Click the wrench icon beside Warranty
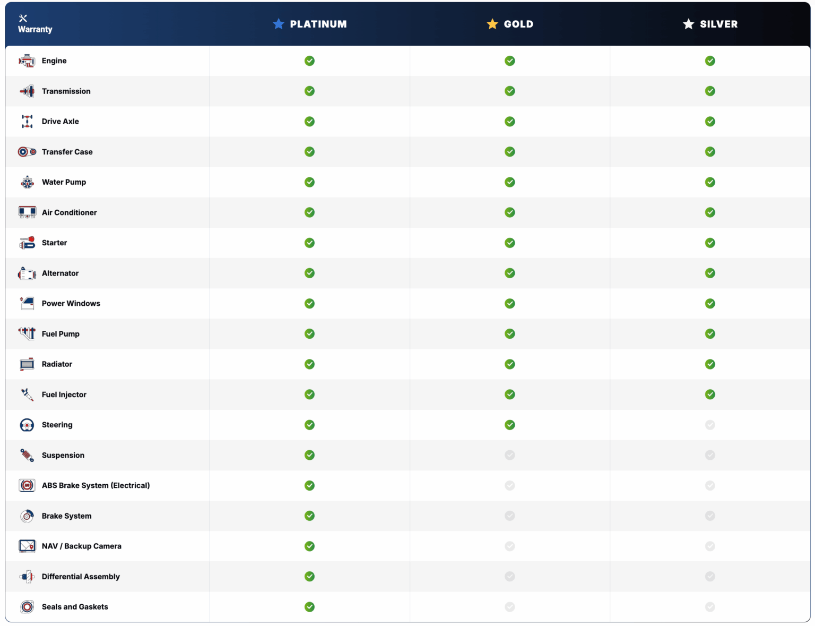Screen dimensions: 815x626 point(22,18)
